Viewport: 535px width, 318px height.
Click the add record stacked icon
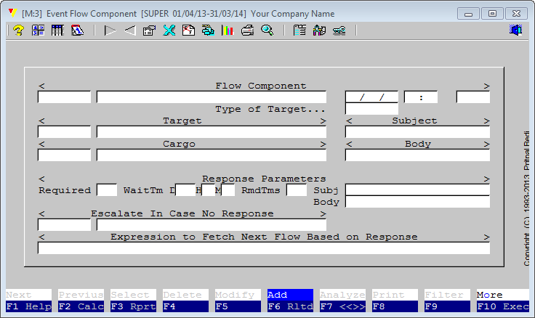(x=208, y=30)
